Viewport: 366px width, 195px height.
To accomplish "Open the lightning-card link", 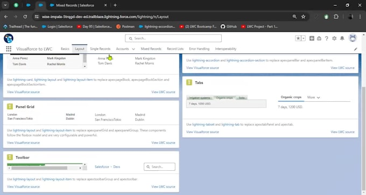I will [23, 80].
